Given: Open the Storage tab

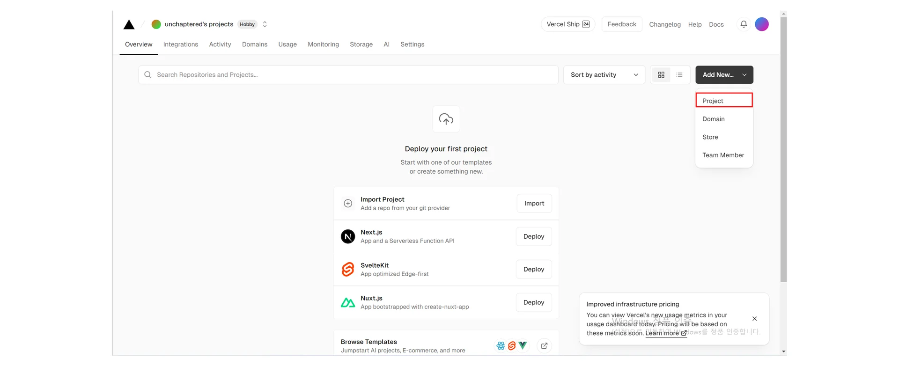Looking at the screenshot, I should pos(361,44).
